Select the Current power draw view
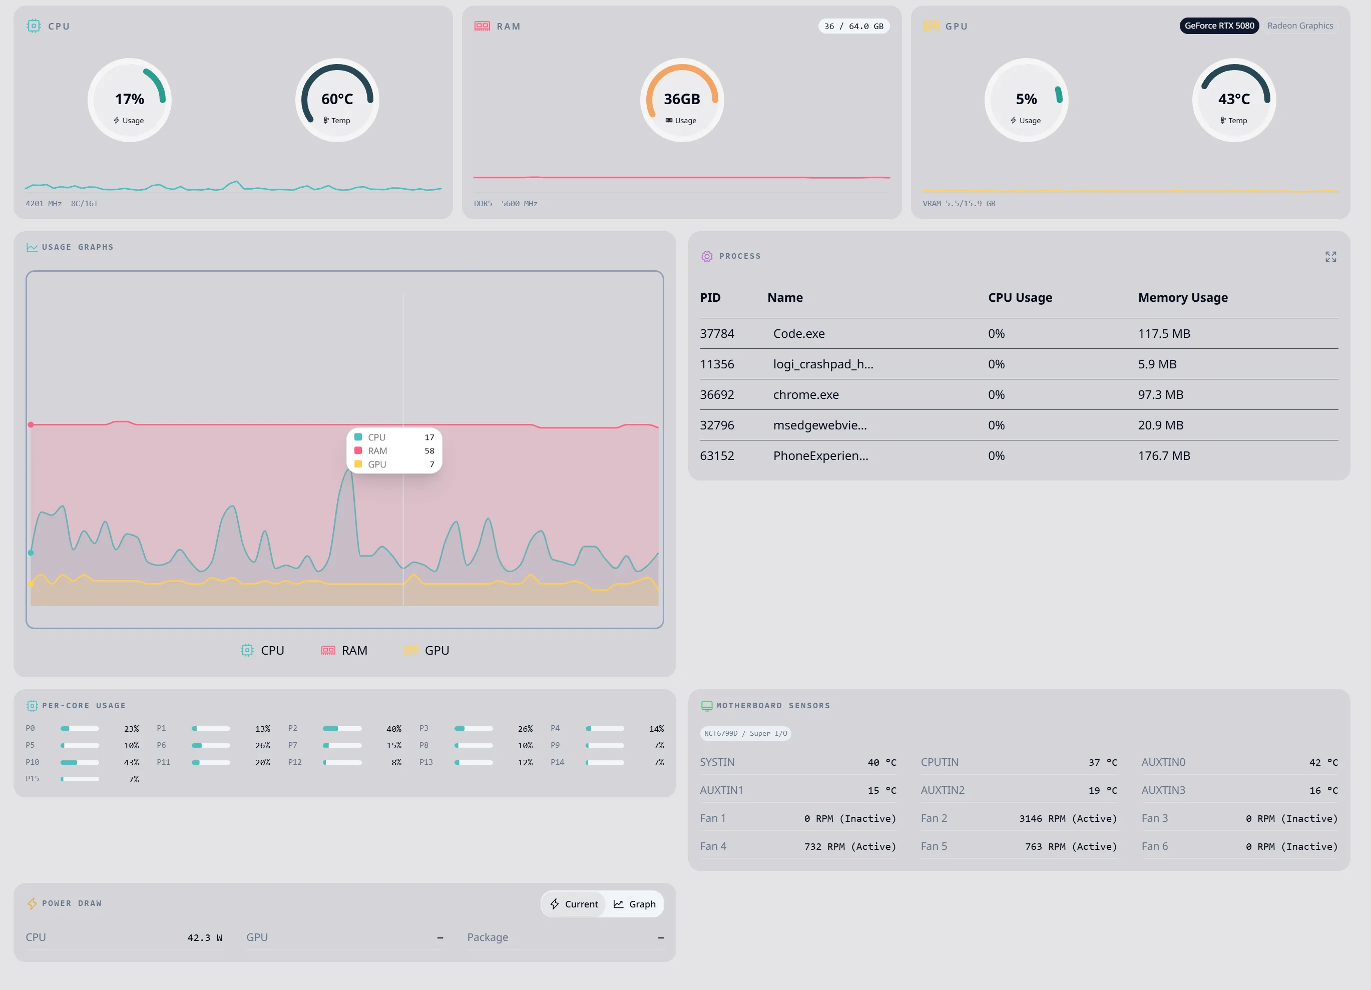This screenshot has width=1371, height=990. 574,903
